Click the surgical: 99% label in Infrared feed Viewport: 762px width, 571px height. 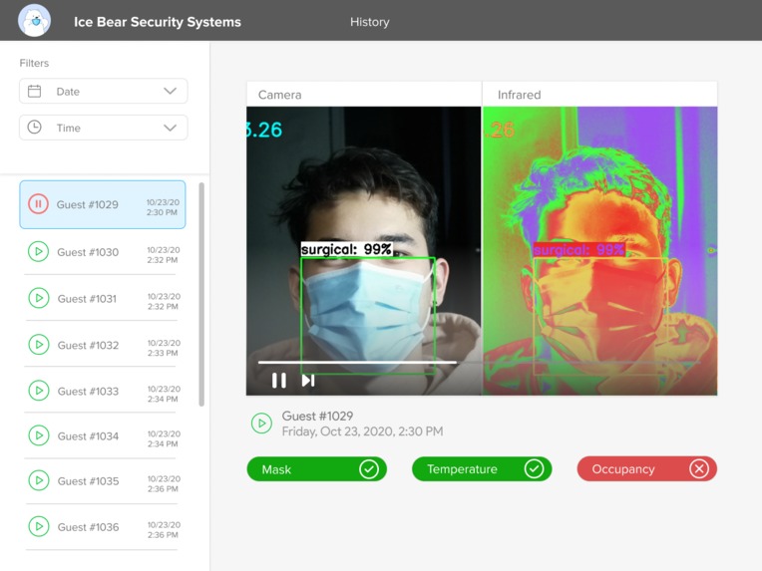(x=578, y=249)
